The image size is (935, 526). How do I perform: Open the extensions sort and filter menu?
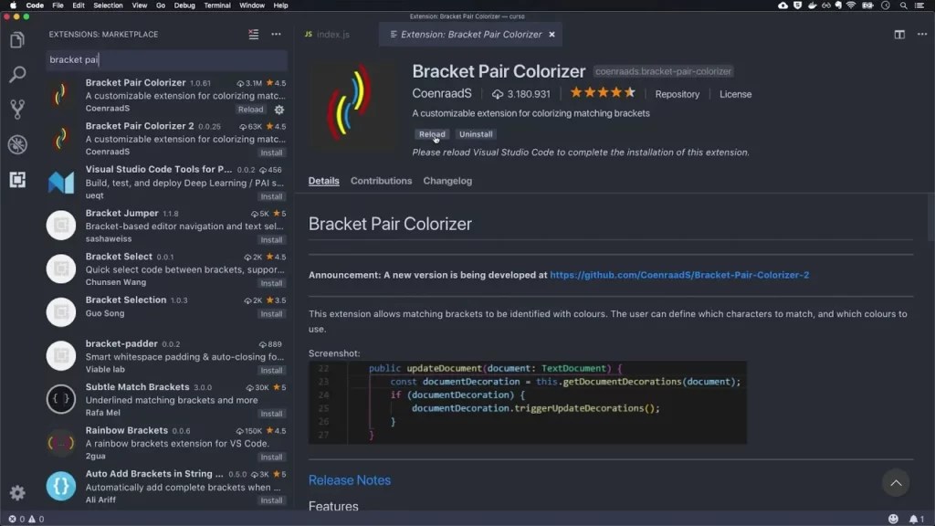point(253,34)
